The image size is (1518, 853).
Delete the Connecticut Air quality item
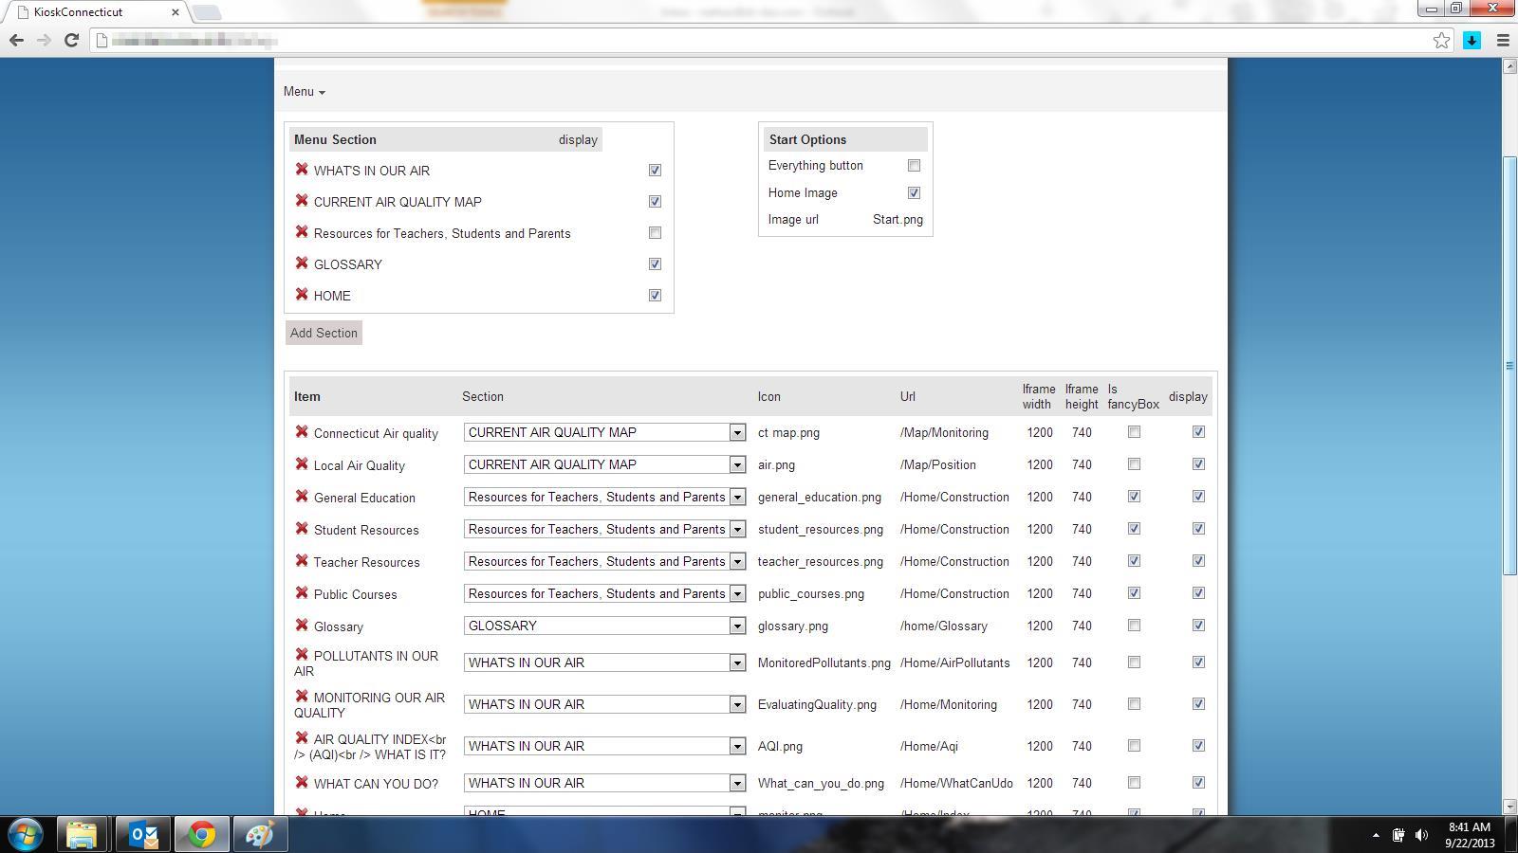tap(302, 432)
